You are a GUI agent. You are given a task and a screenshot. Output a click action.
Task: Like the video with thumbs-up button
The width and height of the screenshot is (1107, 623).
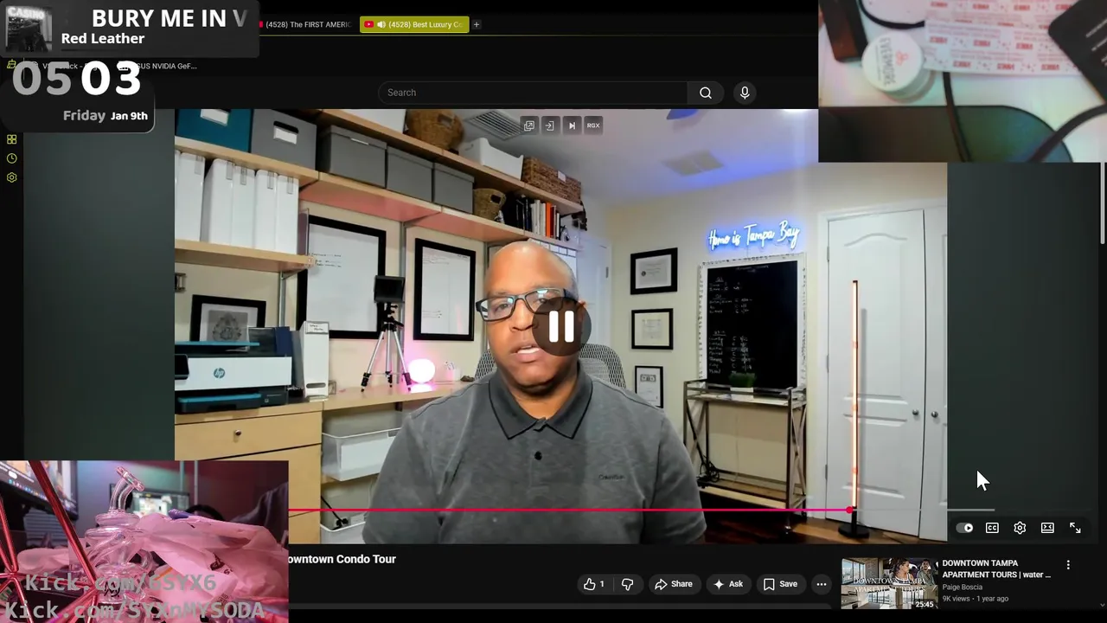pos(593,584)
